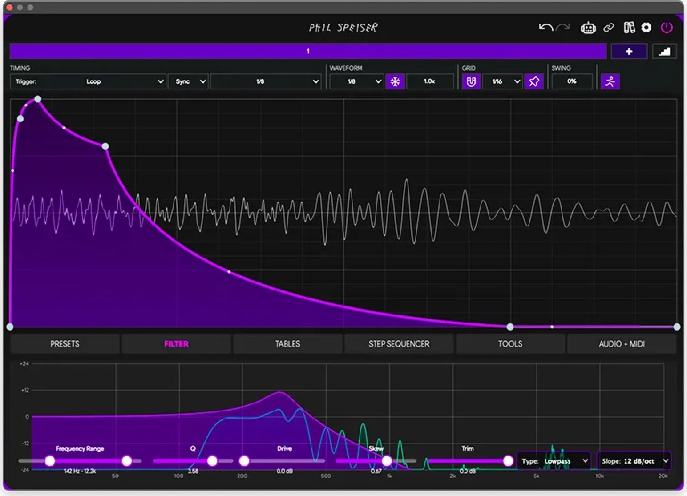
Task: Open the Trigger Loop dropdown
Action: 88,81
